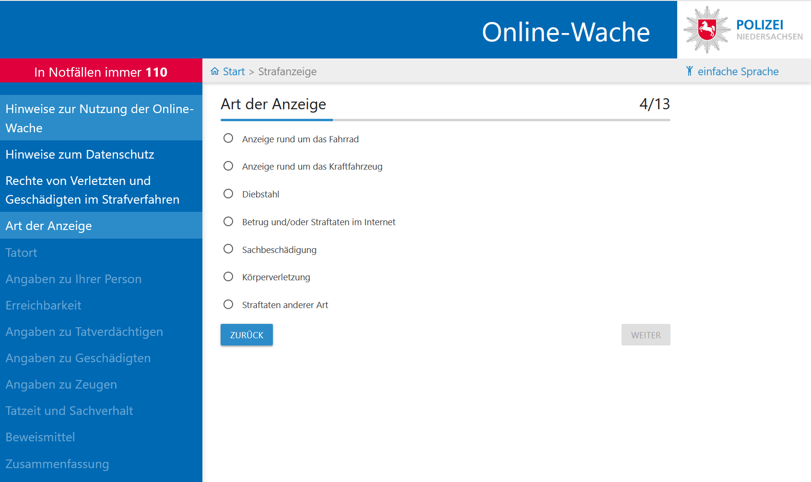Select 'Anzeige rund um das Fahrrad' radio button
This screenshot has width=811, height=482.
click(228, 138)
